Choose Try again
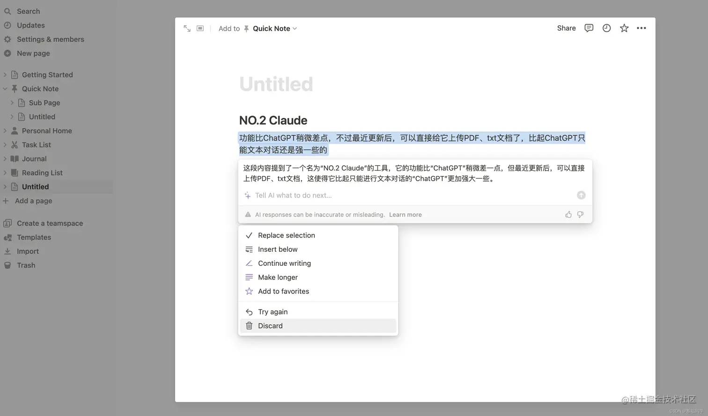The image size is (708, 416). click(x=318, y=312)
